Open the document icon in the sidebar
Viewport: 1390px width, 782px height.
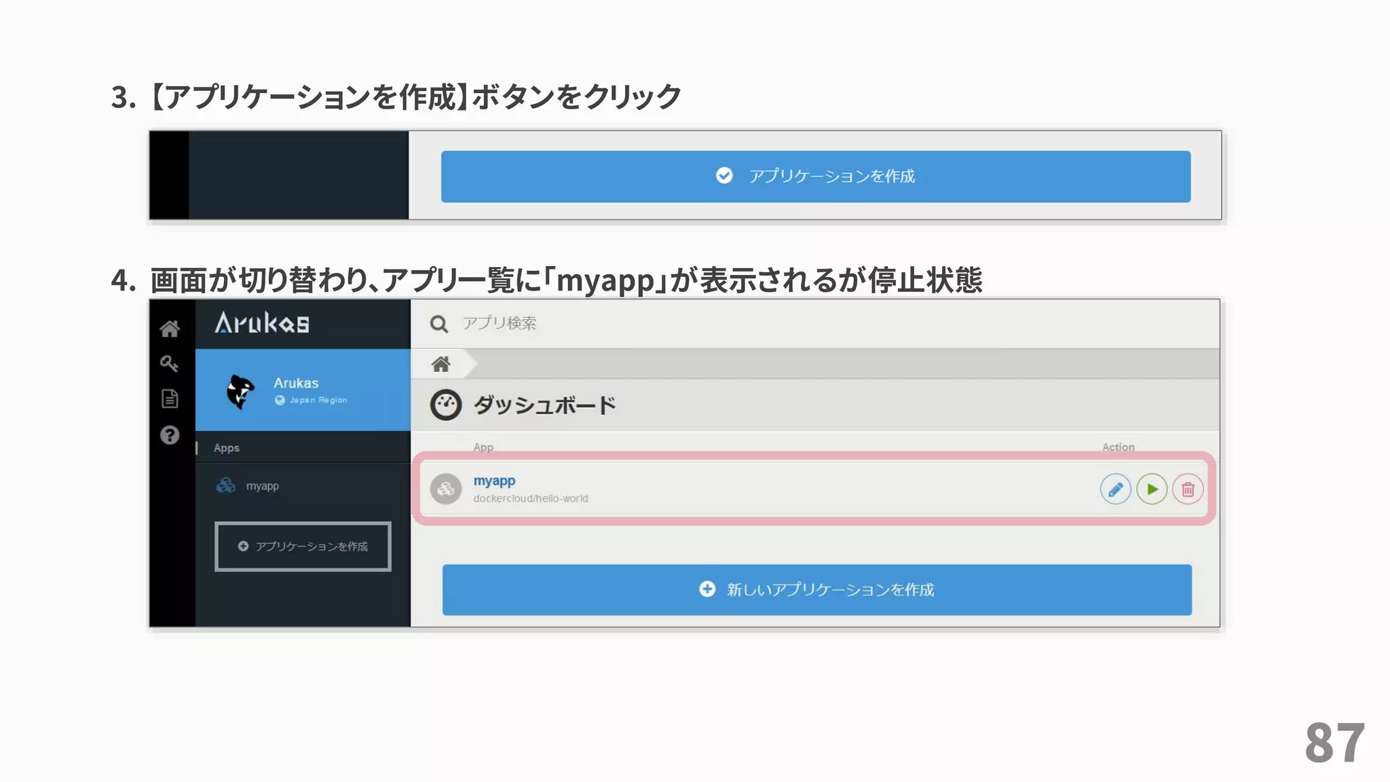[170, 398]
